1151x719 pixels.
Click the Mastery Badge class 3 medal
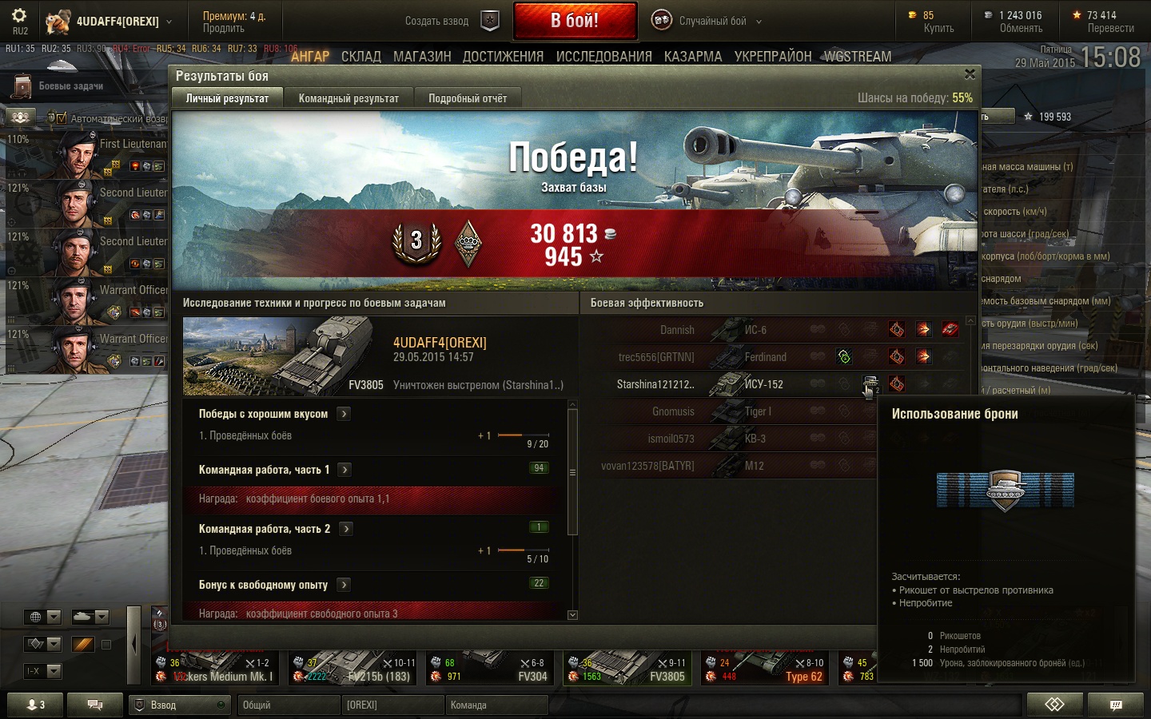click(416, 240)
